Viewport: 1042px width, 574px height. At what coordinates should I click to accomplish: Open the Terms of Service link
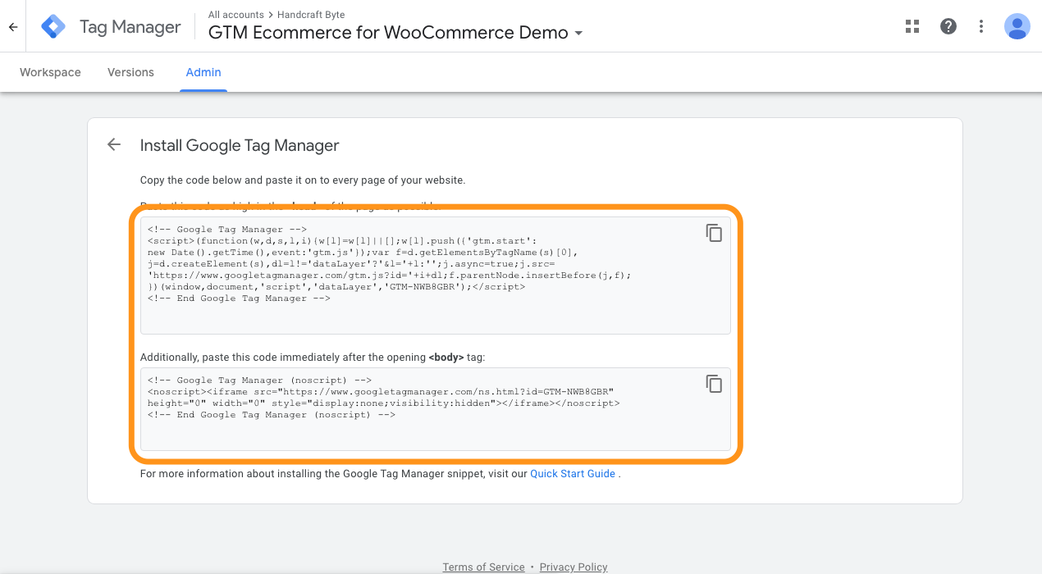483,567
